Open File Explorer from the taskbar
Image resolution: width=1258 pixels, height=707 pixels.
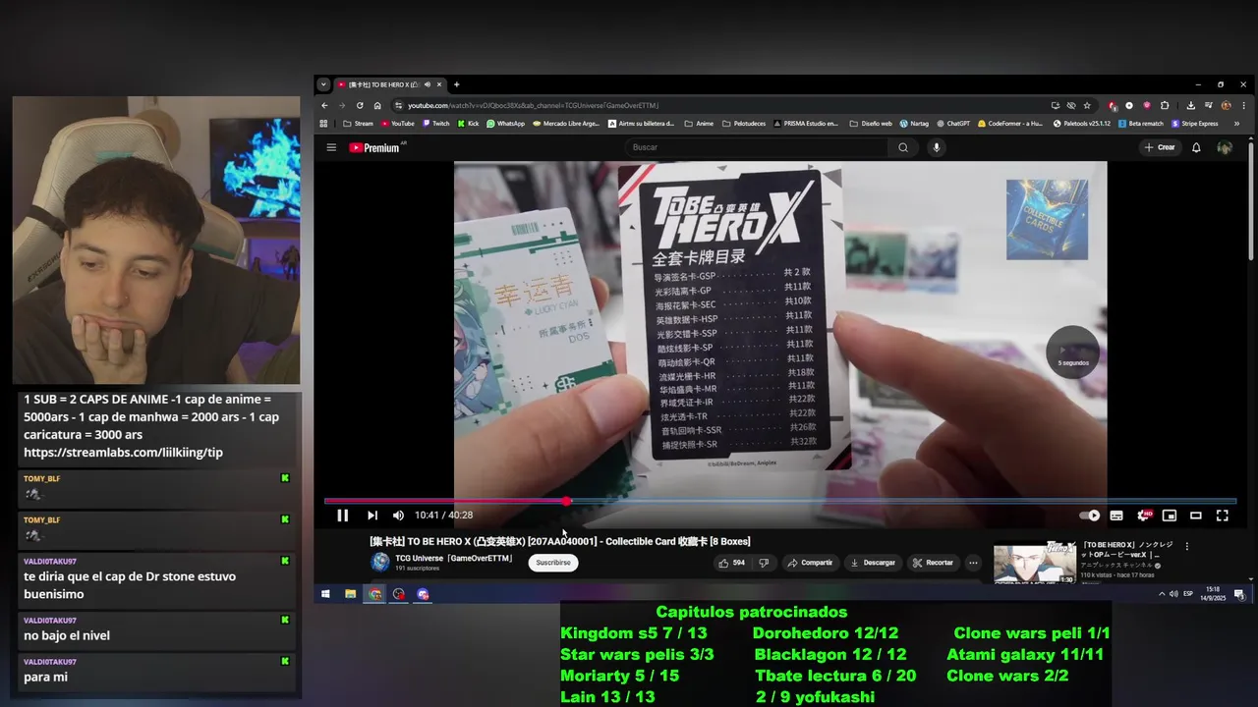pos(350,594)
